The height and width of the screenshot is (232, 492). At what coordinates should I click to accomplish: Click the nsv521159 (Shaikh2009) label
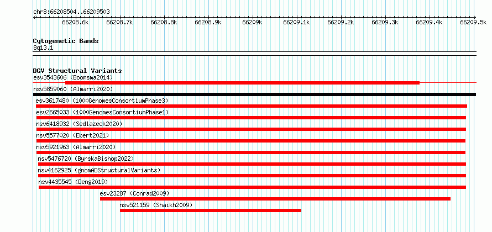point(156,205)
